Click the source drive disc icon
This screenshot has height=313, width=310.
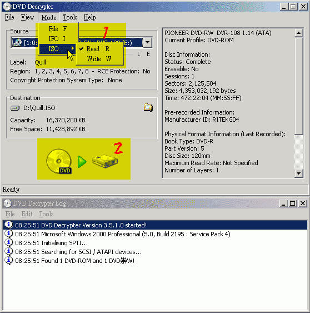click(17, 42)
